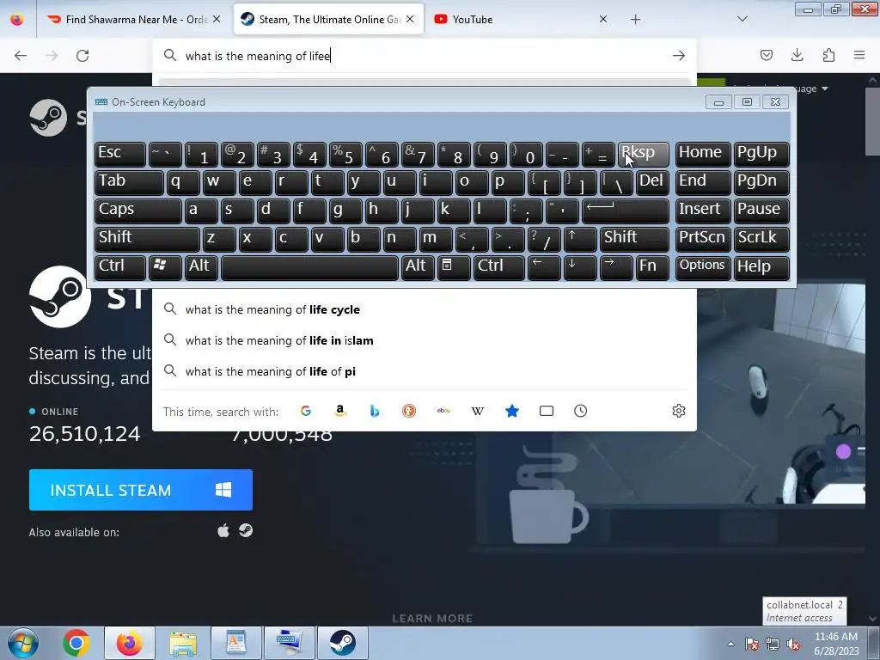Search bookmarks via star icon
Image resolution: width=880 pixels, height=660 pixels.
pos(512,411)
